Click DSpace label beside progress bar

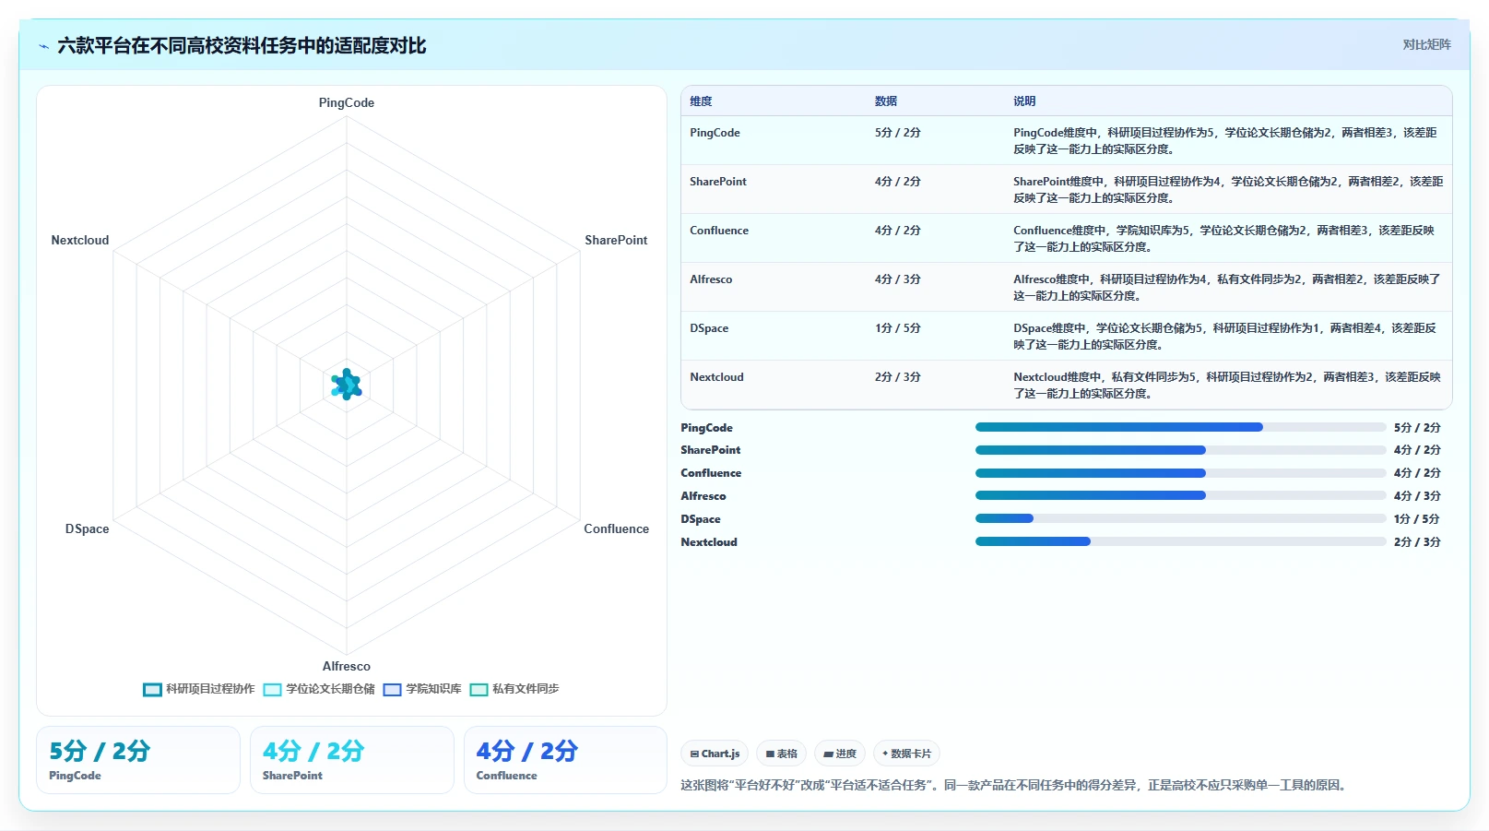(701, 519)
